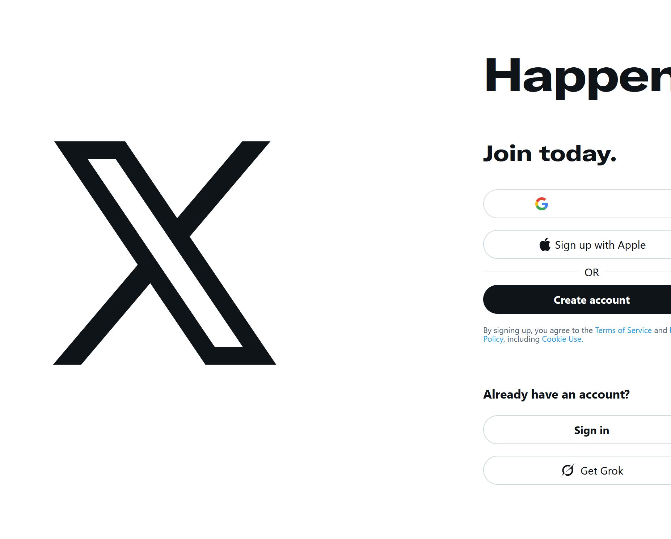Click the divider line right of OR

click(x=637, y=271)
